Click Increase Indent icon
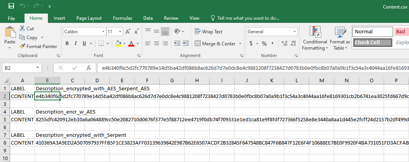Screen dimensions: 409x162 tap(186, 43)
